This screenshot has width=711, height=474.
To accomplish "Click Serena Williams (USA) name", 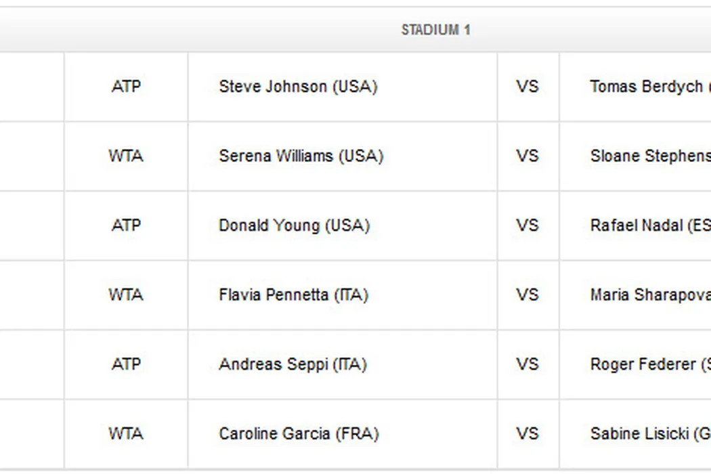I will tap(301, 156).
